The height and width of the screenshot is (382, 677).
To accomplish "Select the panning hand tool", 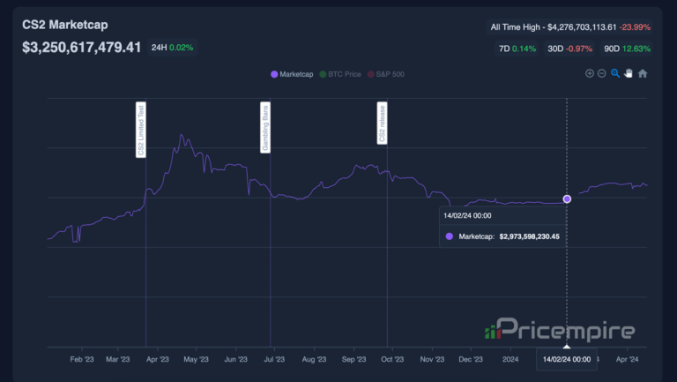I will [629, 74].
